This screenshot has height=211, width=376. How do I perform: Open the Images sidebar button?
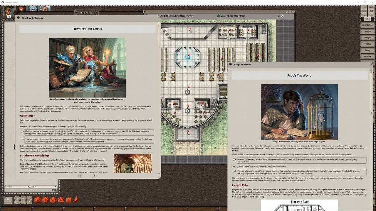(367, 38)
